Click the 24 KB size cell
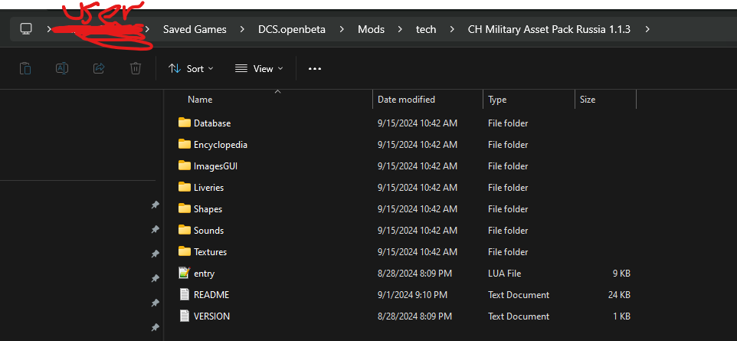 (619, 295)
